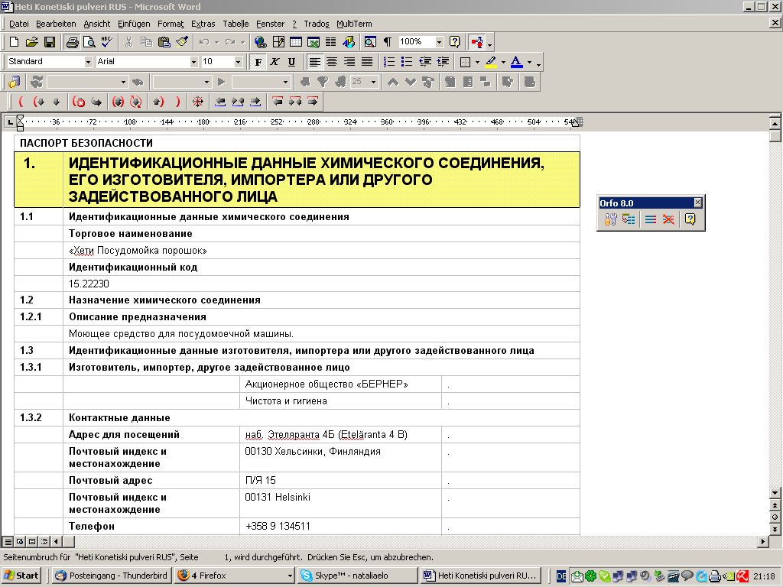Select the Format Painter brush
This screenshot has height=587, width=783.
tap(182, 42)
